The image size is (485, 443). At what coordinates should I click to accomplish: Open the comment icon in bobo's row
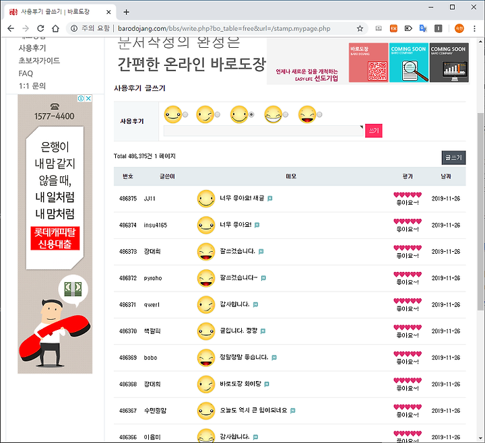tap(274, 357)
